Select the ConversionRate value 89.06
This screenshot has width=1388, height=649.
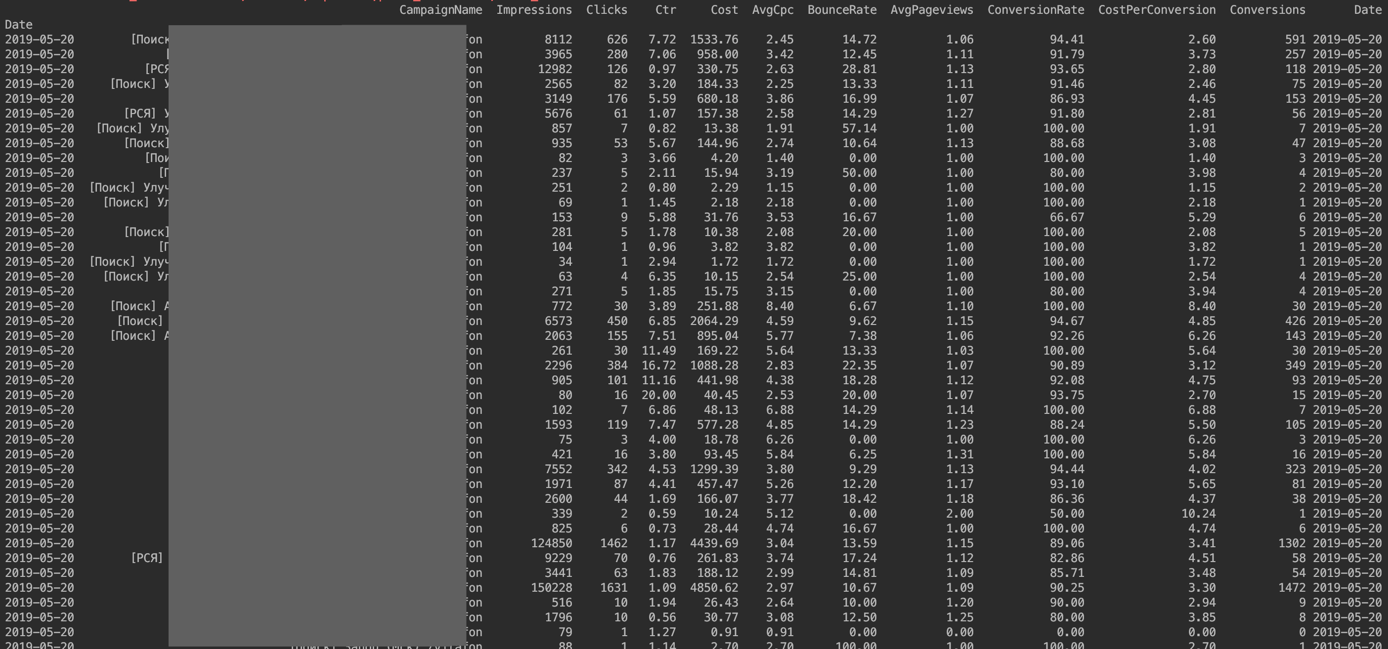click(x=1067, y=543)
